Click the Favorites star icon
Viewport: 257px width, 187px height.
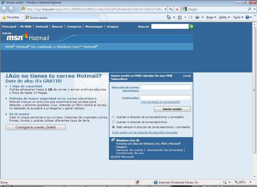click(x=4, y=17)
